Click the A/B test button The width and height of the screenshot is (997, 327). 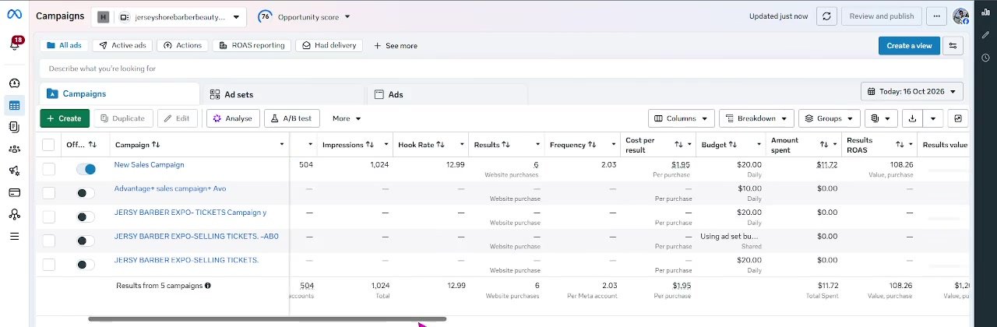292,118
